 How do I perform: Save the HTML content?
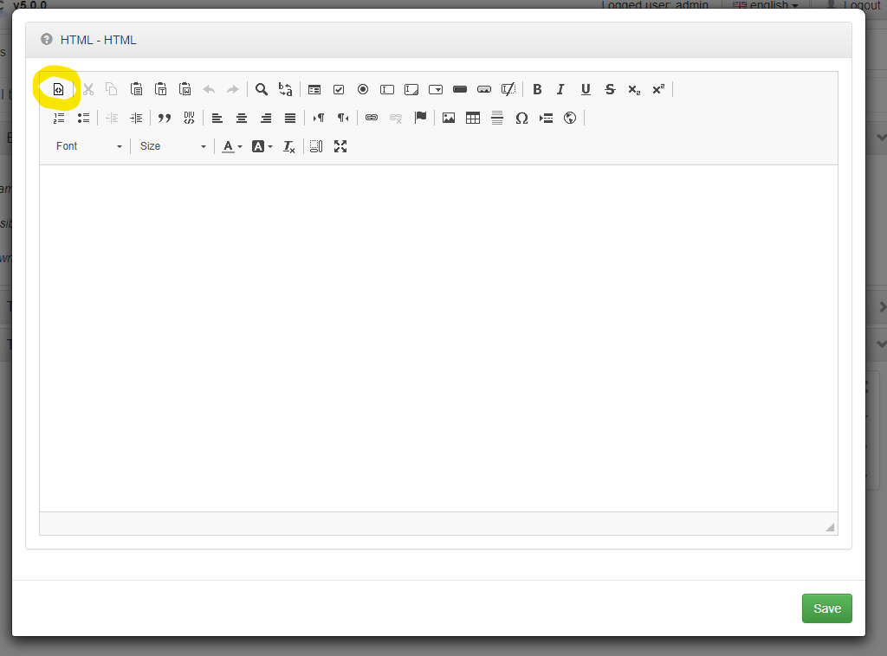[827, 608]
